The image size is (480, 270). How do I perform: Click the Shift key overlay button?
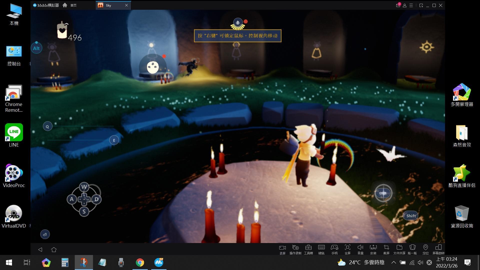(411, 216)
